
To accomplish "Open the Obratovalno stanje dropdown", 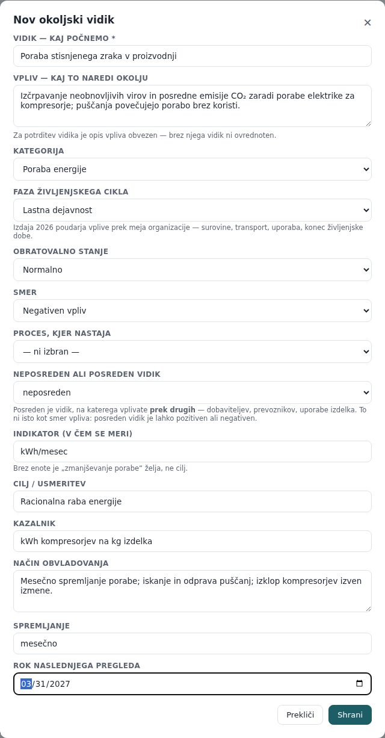I will pyautogui.click(x=192, y=270).
